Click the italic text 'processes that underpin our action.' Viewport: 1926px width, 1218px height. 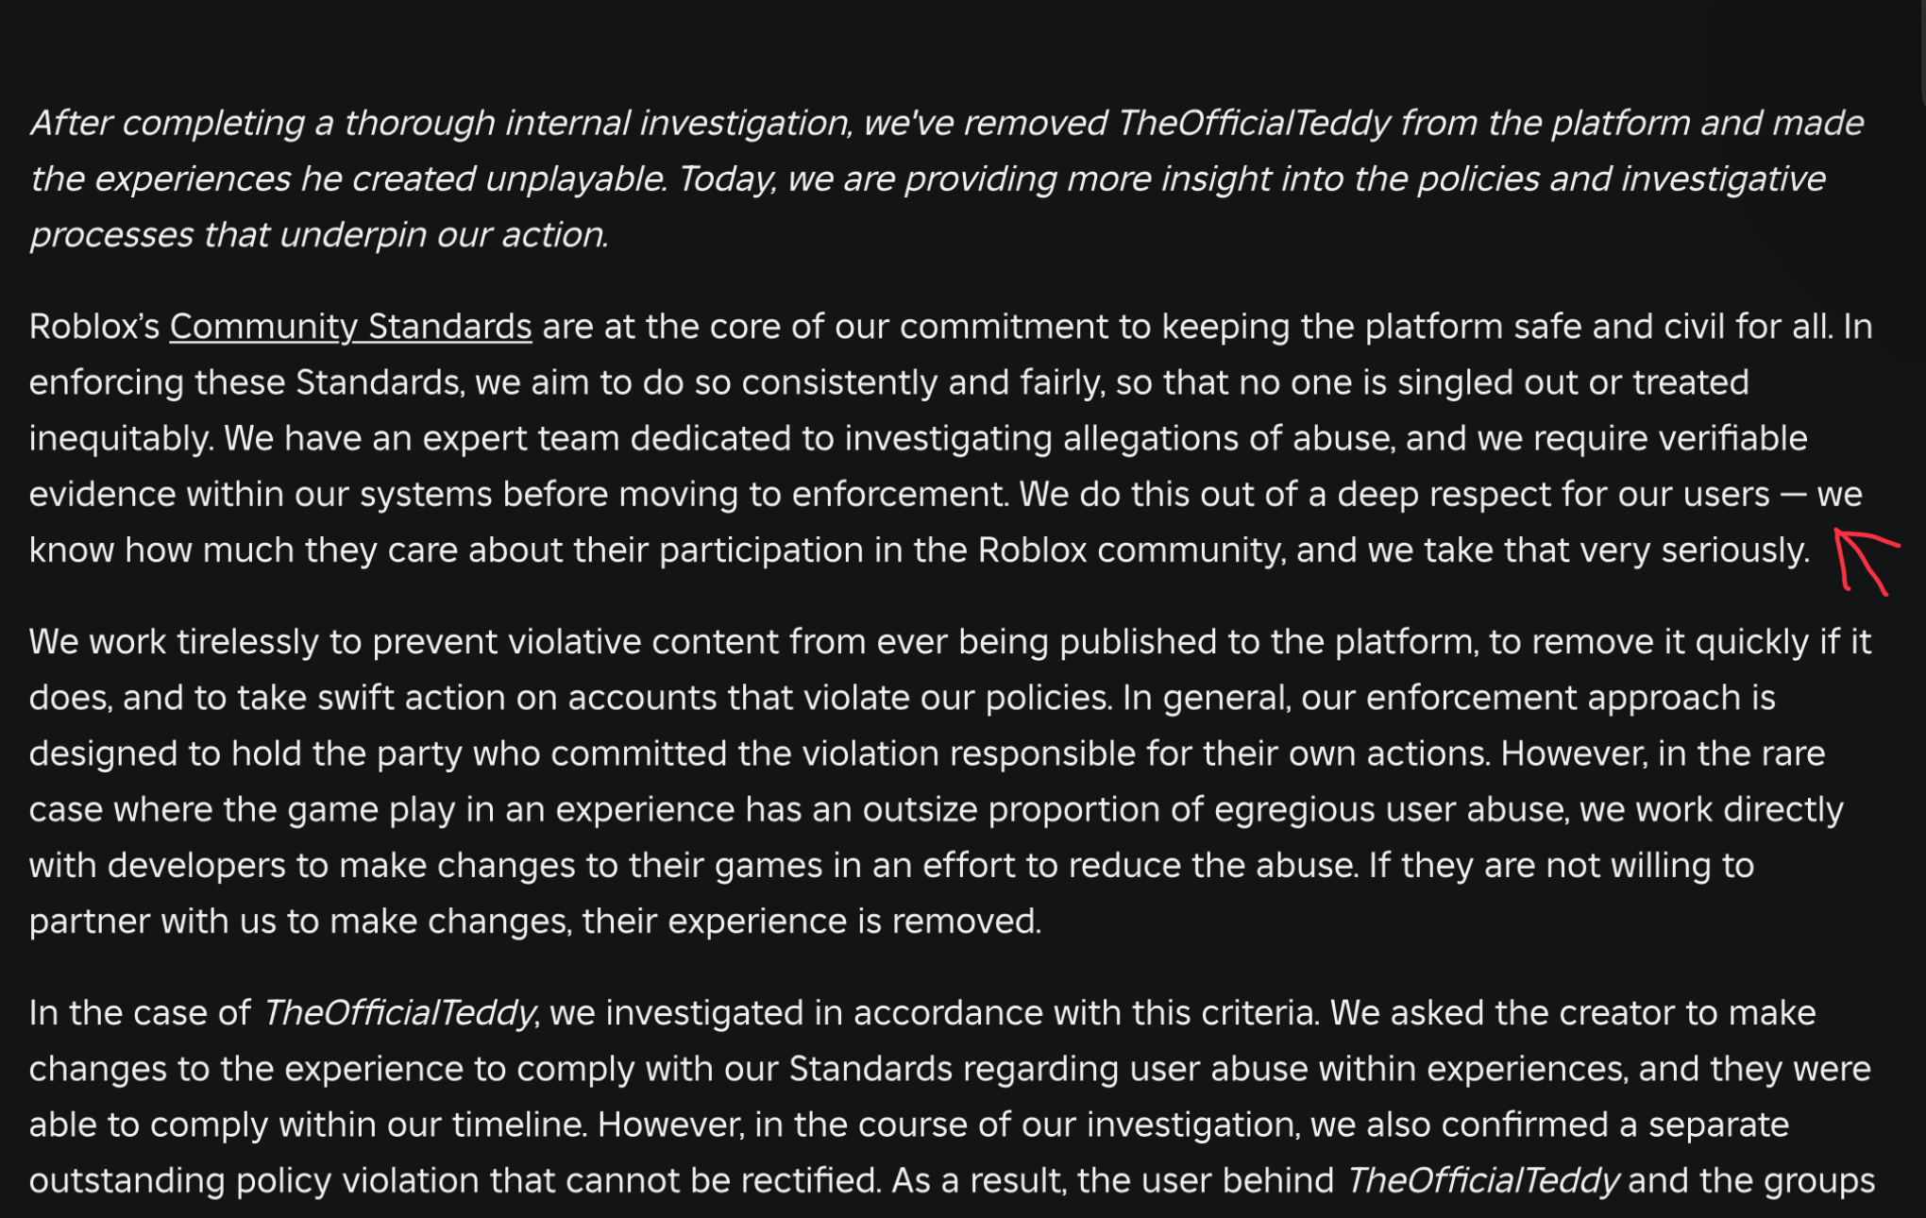[x=319, y=235]
